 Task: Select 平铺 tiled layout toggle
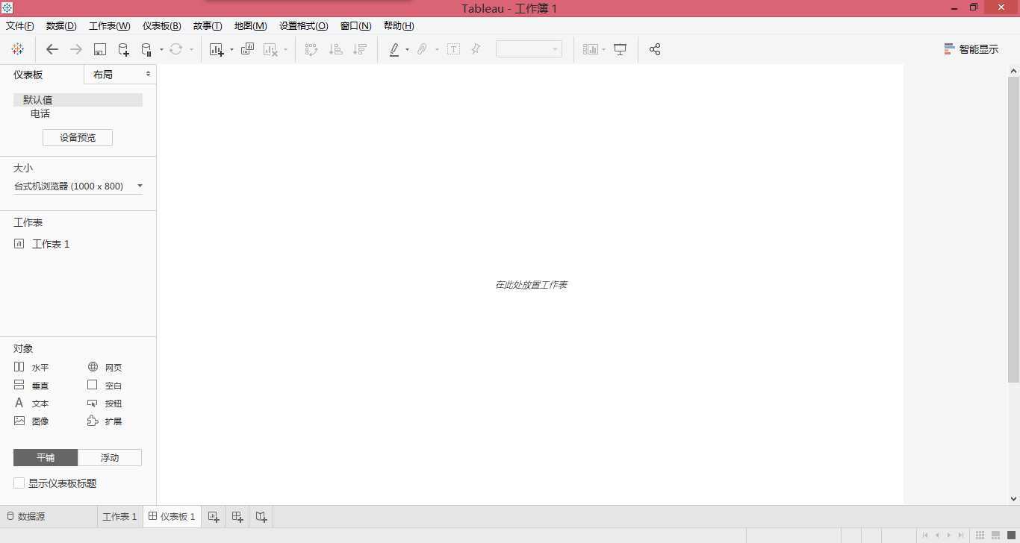pyautogui.click(x=46, y=457)
